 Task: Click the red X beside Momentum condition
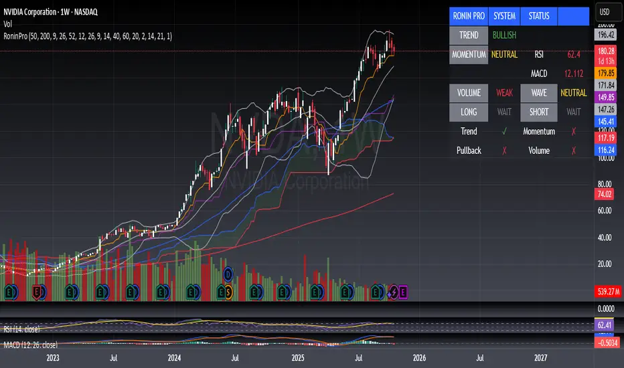[573, 132]
